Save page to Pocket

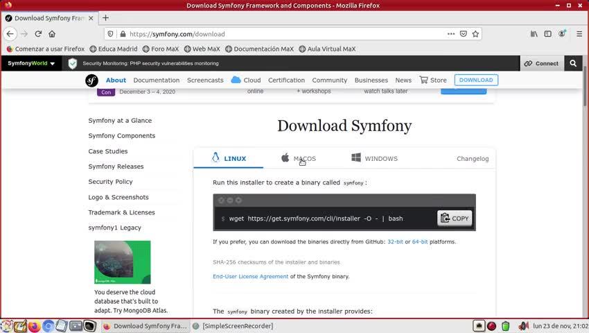464,34
